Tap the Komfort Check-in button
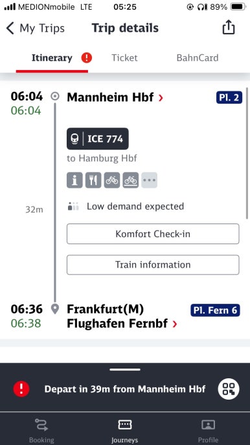Viewport: 250px width, 445px height. pos(153,234)
